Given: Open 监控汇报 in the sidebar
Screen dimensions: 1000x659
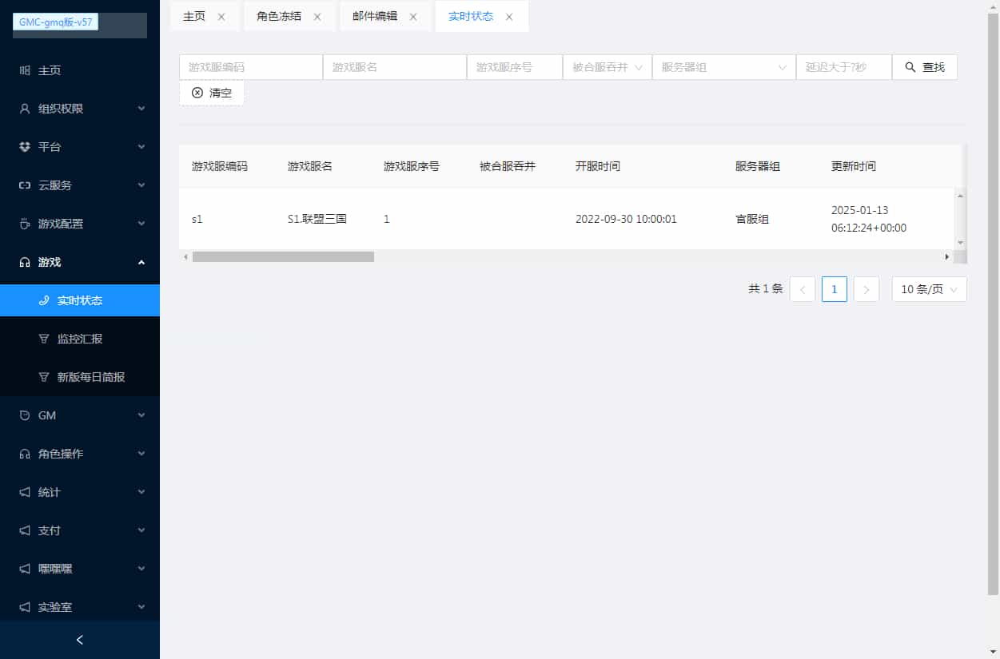Looking at the screenshot, I should 80,339.
